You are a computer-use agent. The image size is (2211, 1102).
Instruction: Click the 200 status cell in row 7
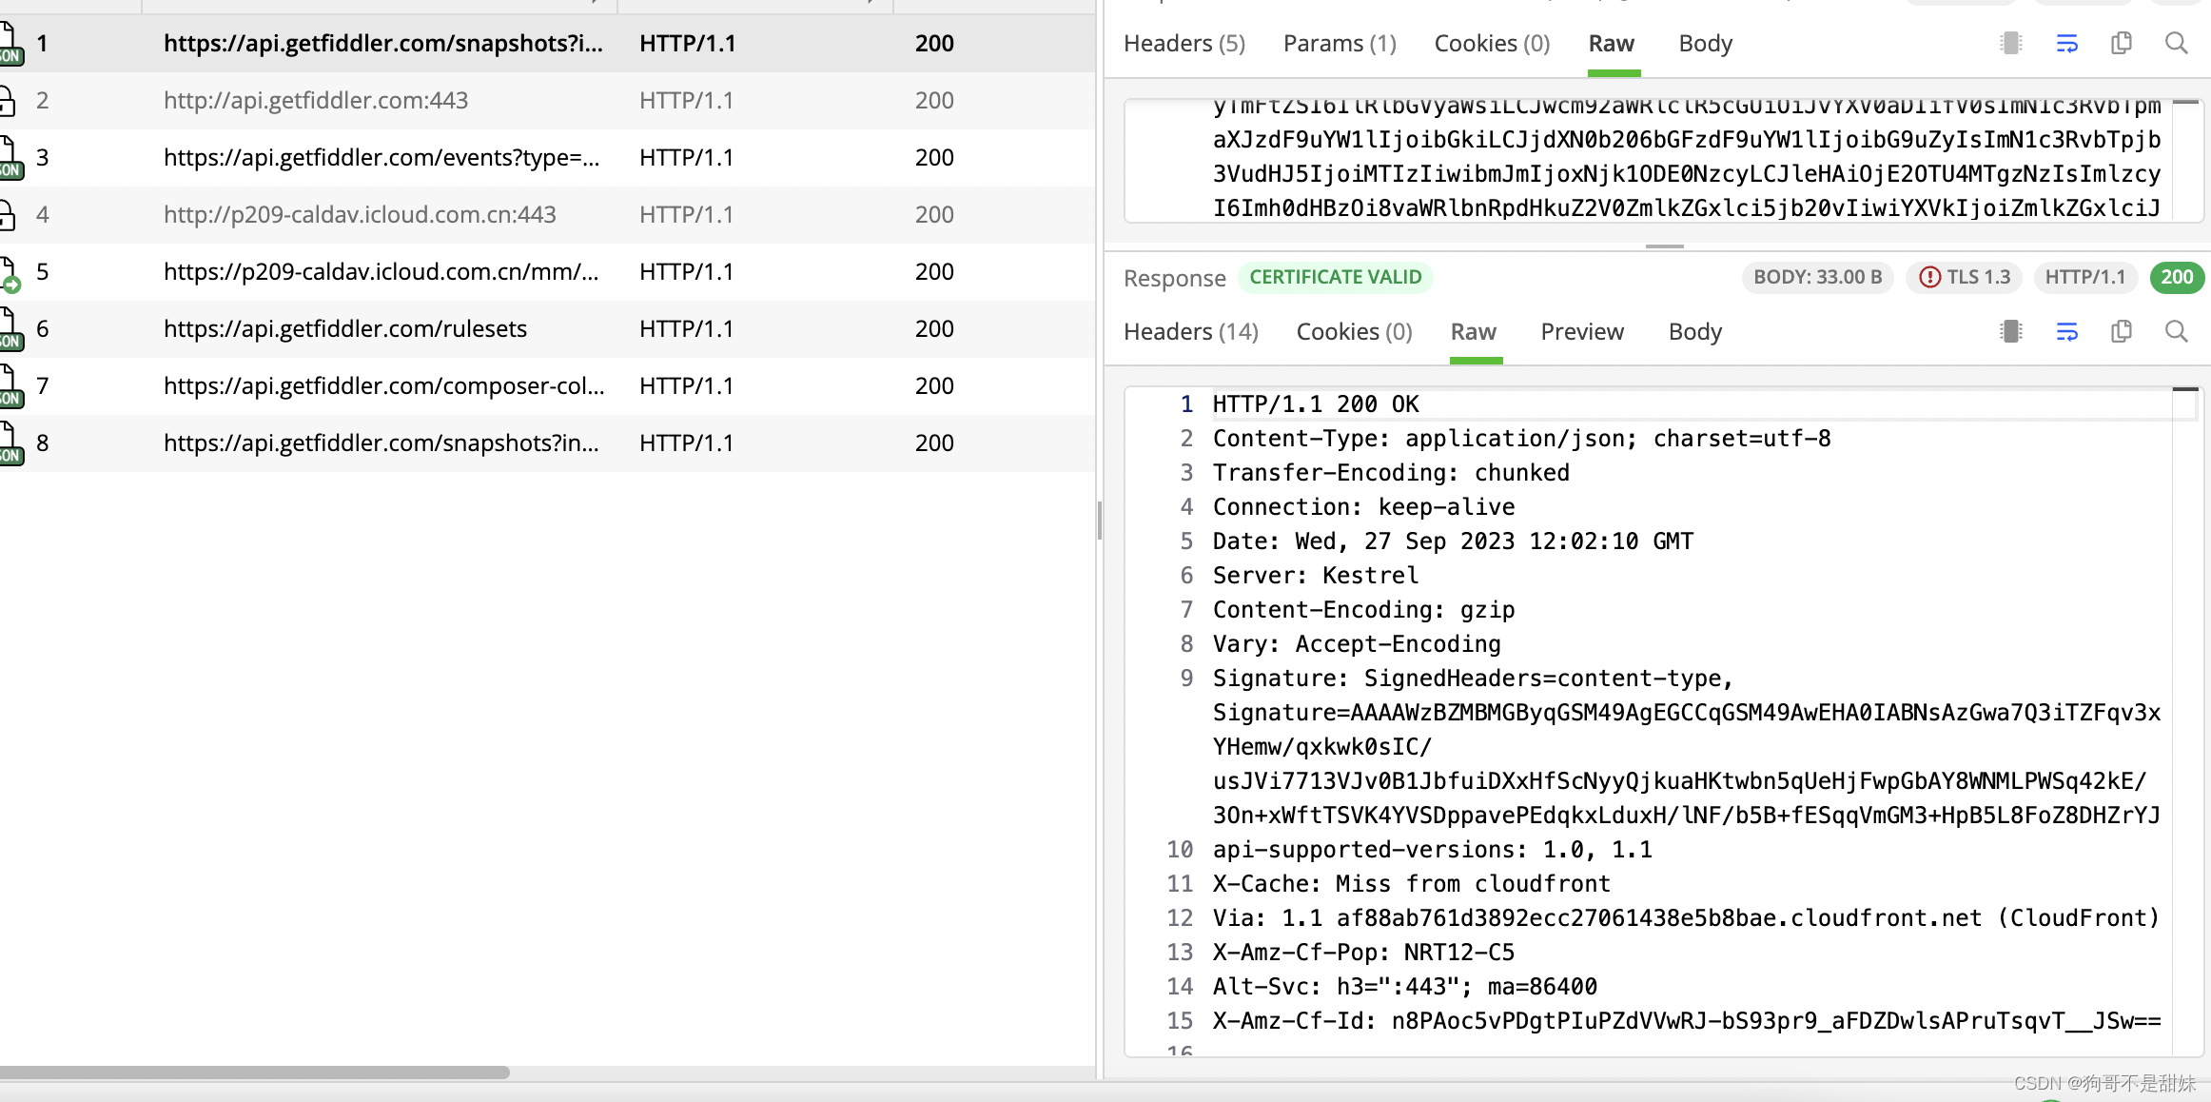[x=934, y=386]
